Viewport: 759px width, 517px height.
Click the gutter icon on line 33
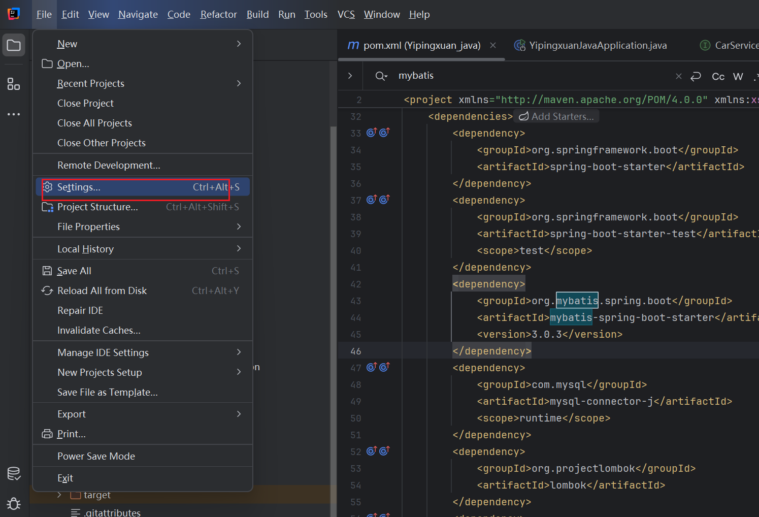pyautogui.click(x=372, y=133)
